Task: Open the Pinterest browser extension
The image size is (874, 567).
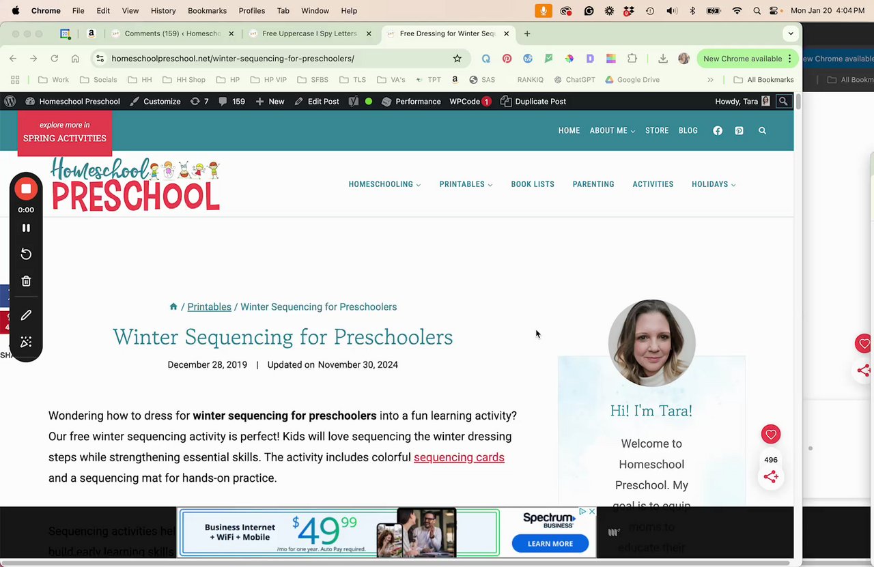Action: 507,59
